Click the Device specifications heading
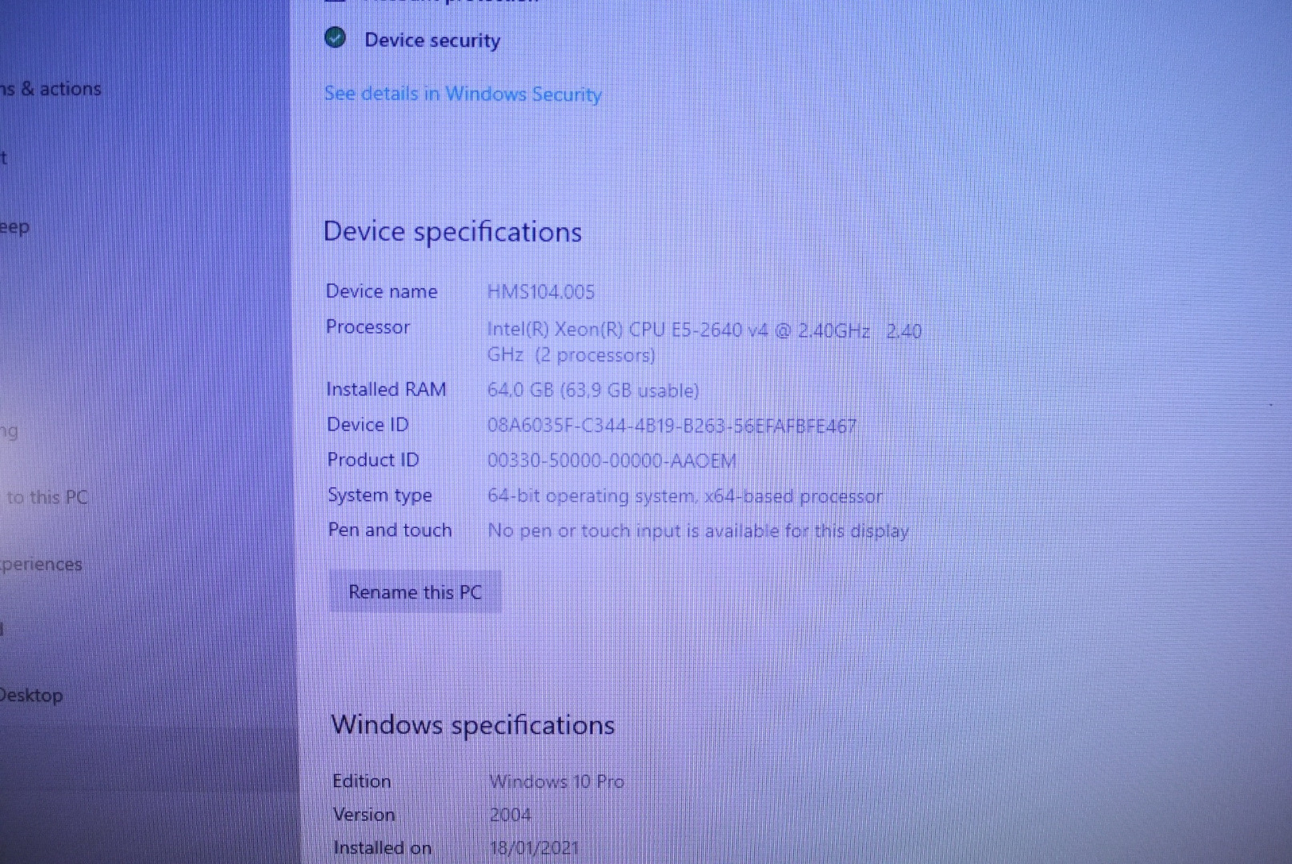Viewport: 1292px width, 864px height. tap(452, 232)
